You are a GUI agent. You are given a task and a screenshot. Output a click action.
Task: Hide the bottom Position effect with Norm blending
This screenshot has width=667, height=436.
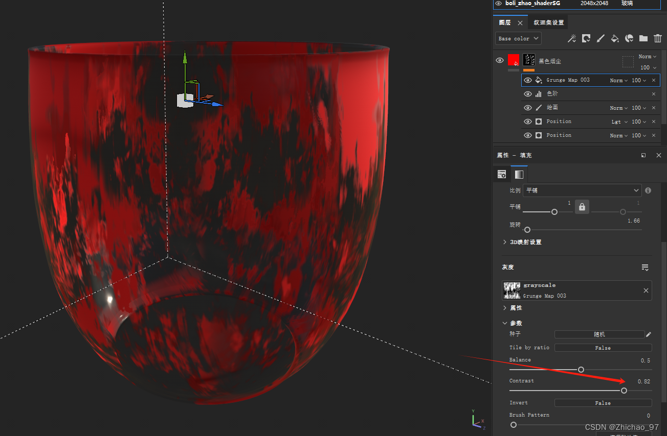coord(528,135)
